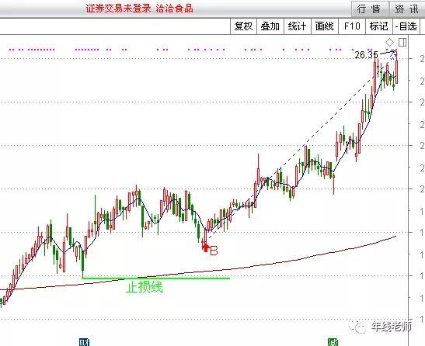Switch to the 资讯 tab
Screen dimensions: 425x346
pyautogui.click(x=406, y=9)
